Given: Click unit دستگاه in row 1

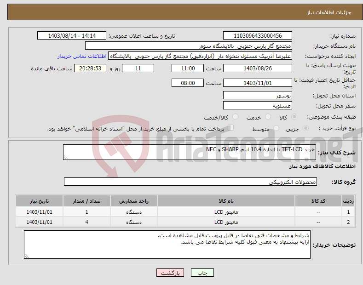Looking at the screenshot, I should click(134, 212).
